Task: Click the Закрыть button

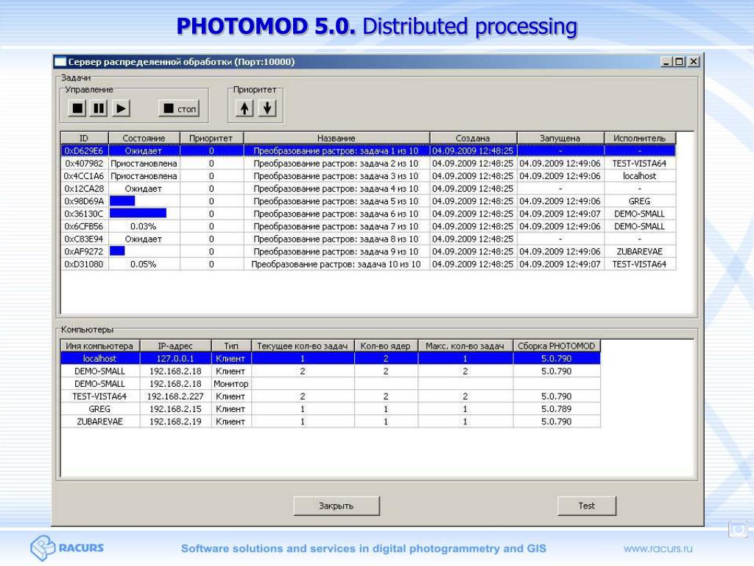Action: pyautogui.click(x=336, y=506)
